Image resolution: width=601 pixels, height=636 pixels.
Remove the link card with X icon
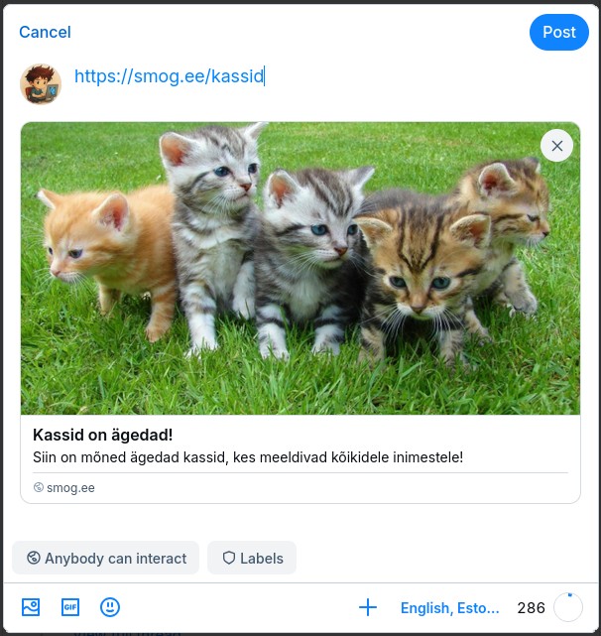click(x=557, y=146)
